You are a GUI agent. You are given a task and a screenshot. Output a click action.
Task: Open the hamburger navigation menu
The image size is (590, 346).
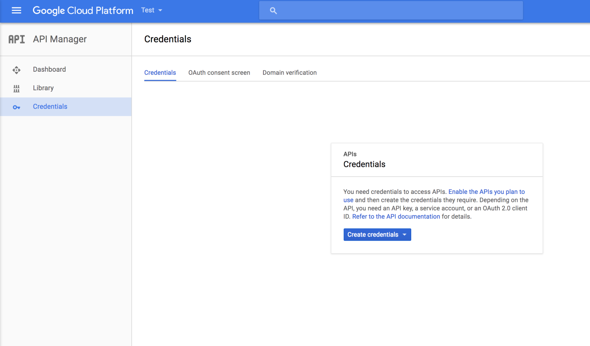[x=17, y=11]
